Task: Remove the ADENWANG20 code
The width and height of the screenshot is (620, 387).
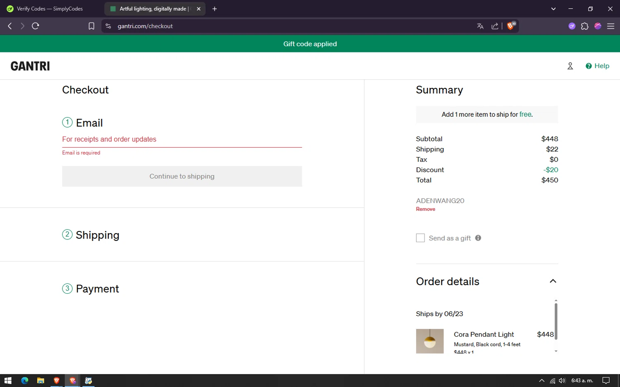Action: (425, 209)
